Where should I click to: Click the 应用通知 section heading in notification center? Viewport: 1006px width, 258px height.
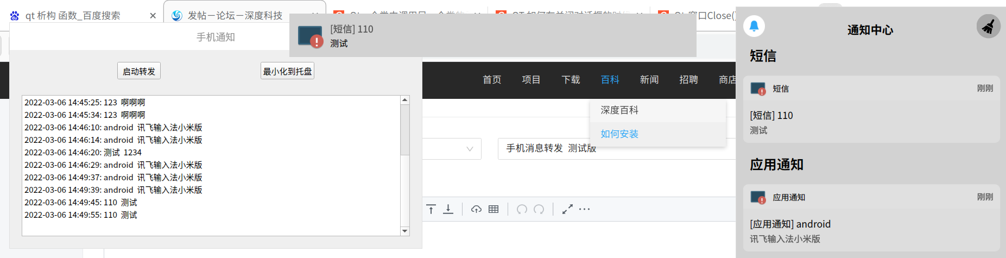coord(776,165)
